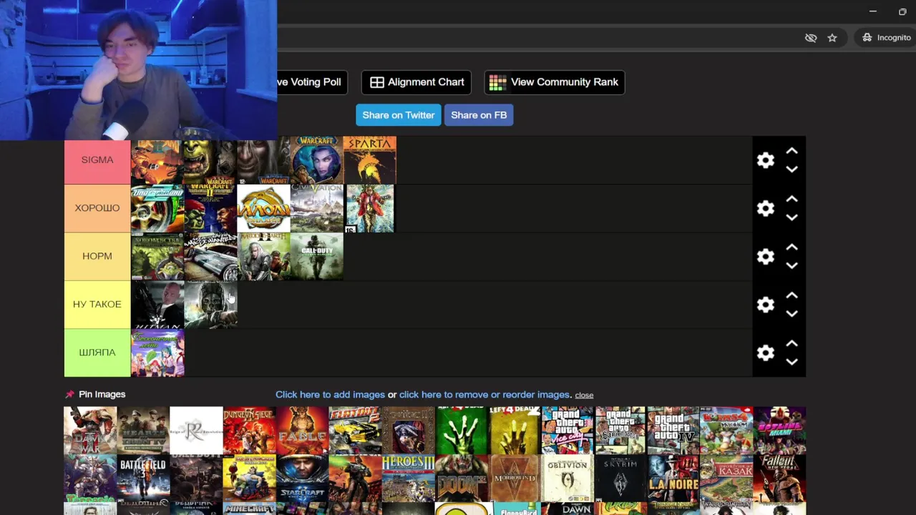Select the orange ХОРОШО tier label
The width and height of the screenshot is (916, 515).
click(97, 208)
